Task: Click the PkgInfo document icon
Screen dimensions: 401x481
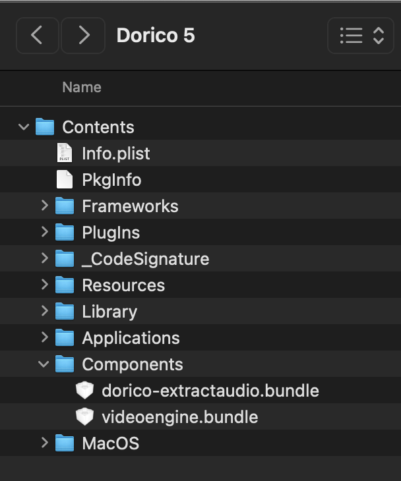Action: pyautogui.click(x=65, y=180)
